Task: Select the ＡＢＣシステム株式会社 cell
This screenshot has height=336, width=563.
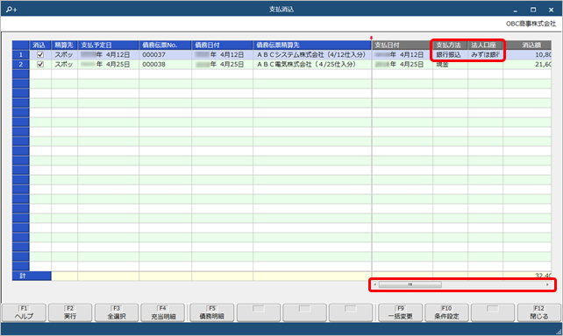Action: point(312,55)
